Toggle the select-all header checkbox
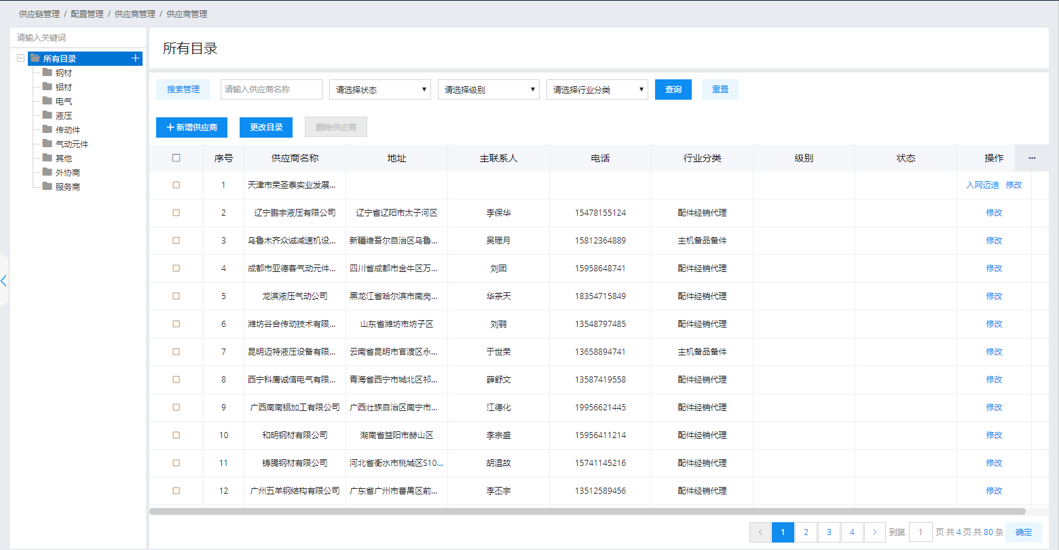Screen dimensions: 1059x550 [x=176, y=158]
